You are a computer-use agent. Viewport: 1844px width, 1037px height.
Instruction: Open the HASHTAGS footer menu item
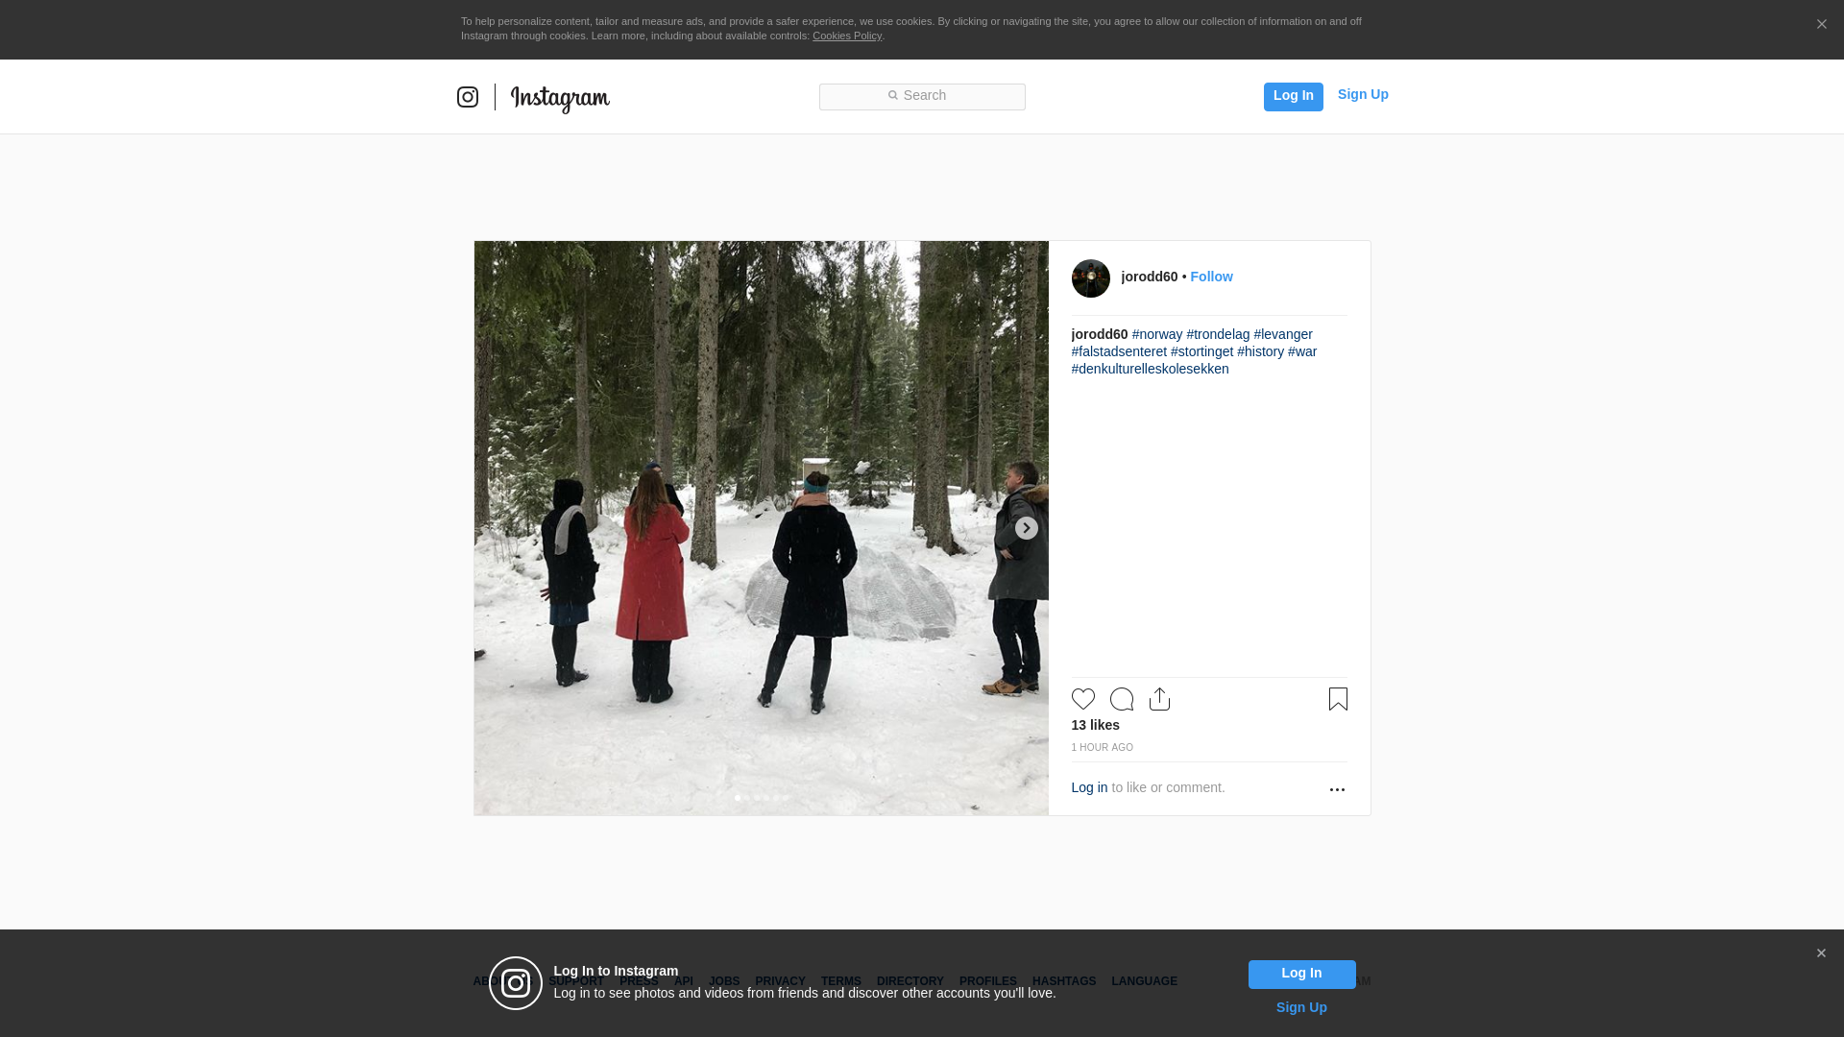(x=1063, y=981)
